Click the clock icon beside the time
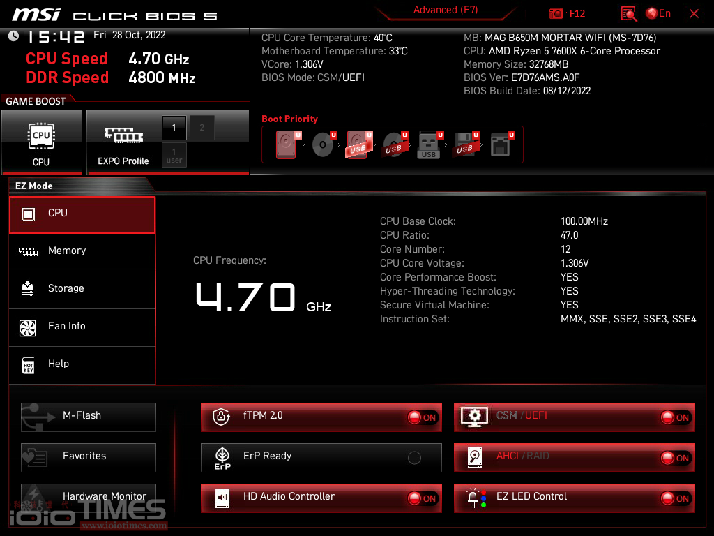The image size is (714, 536). point(14,36)
